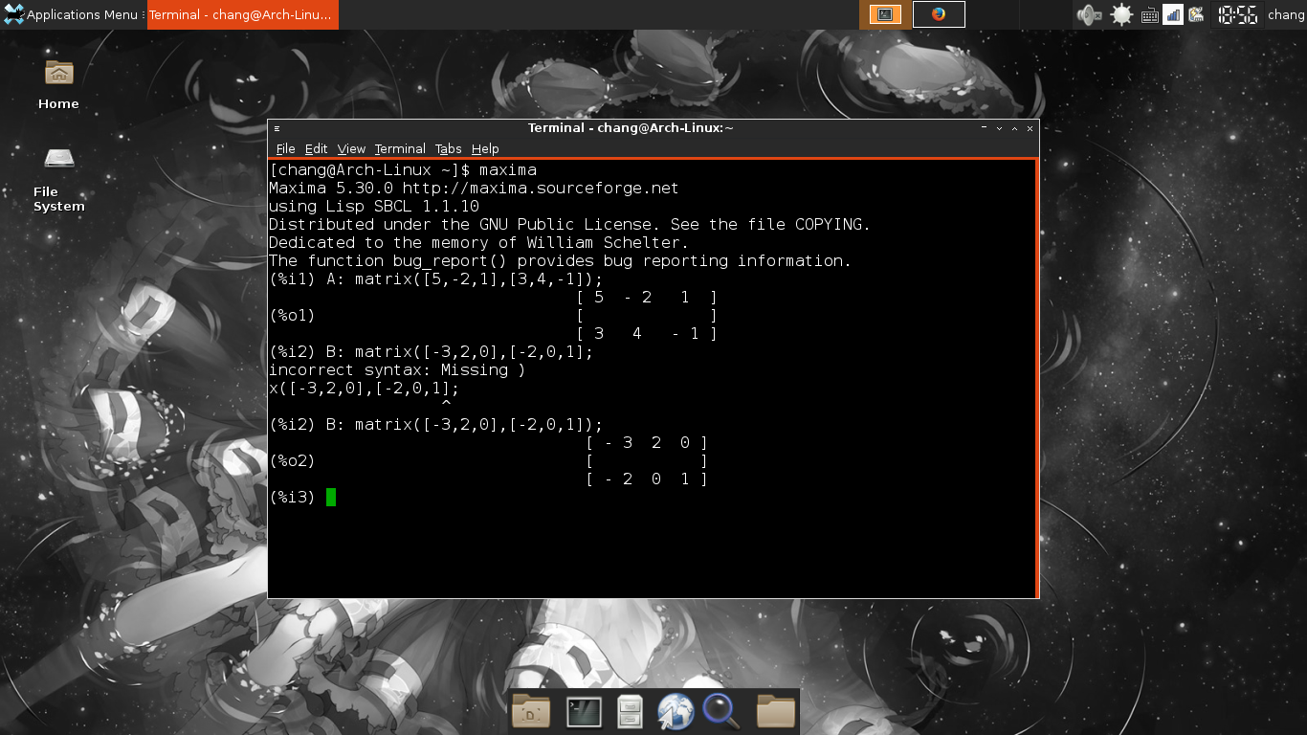Open the Applications Menu
This screenshot has width=1307, height=735.
tap(72, 14)
